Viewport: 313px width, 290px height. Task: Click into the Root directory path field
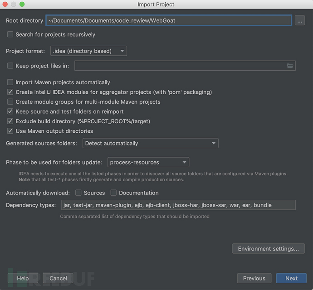[168, 20]
